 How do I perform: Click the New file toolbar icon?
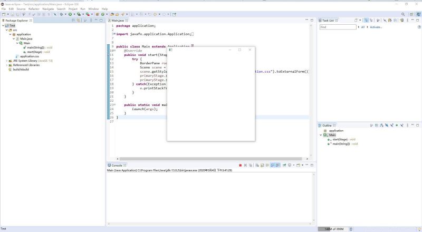click(x=4, y=14)
